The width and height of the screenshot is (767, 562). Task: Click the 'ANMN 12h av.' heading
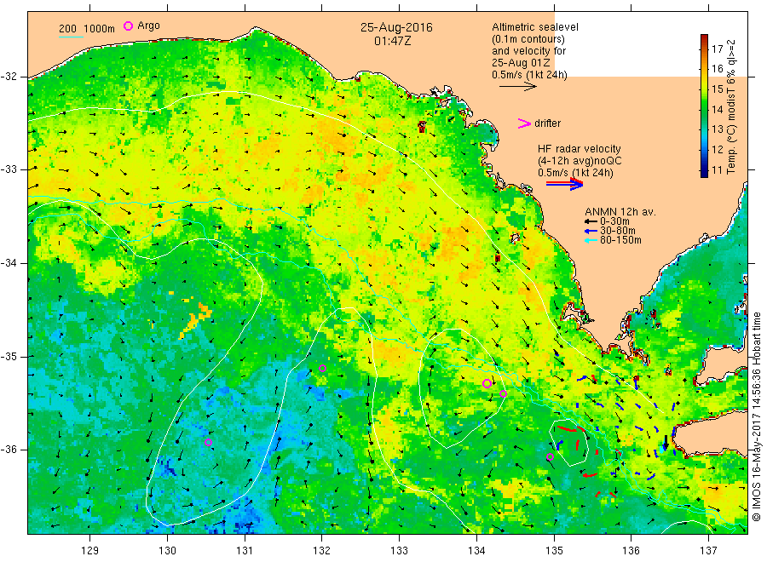[620, 212]
